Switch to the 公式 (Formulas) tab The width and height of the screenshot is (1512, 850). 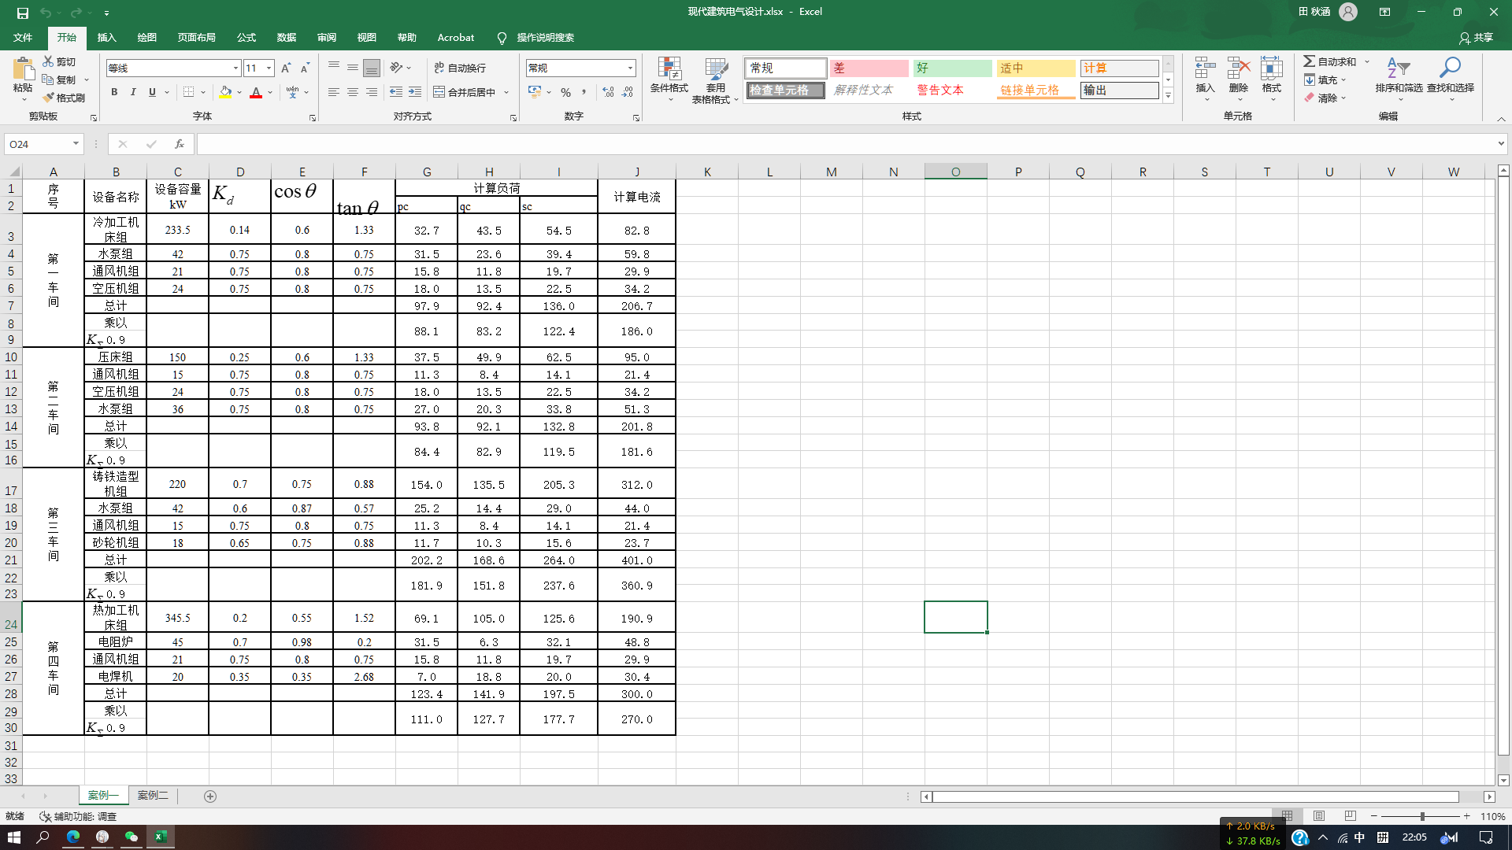click(246, 37)
